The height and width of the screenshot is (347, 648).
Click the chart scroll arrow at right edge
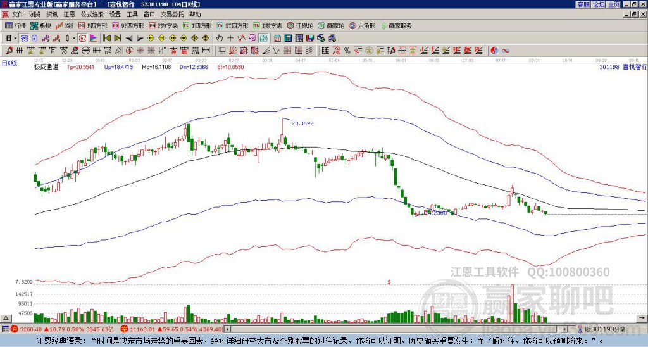pyautogui.click(x=642, y=318)
